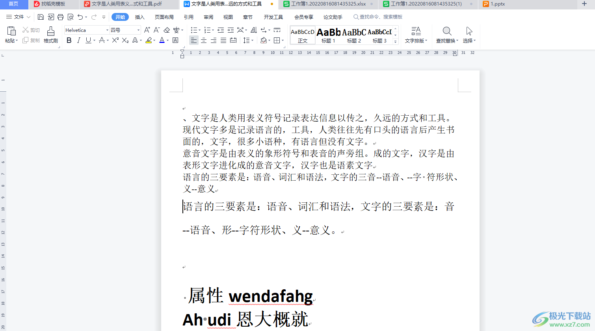595x331 pixels.
Task: Open the font size 四号 dropdown
Action: coord(138,30)
